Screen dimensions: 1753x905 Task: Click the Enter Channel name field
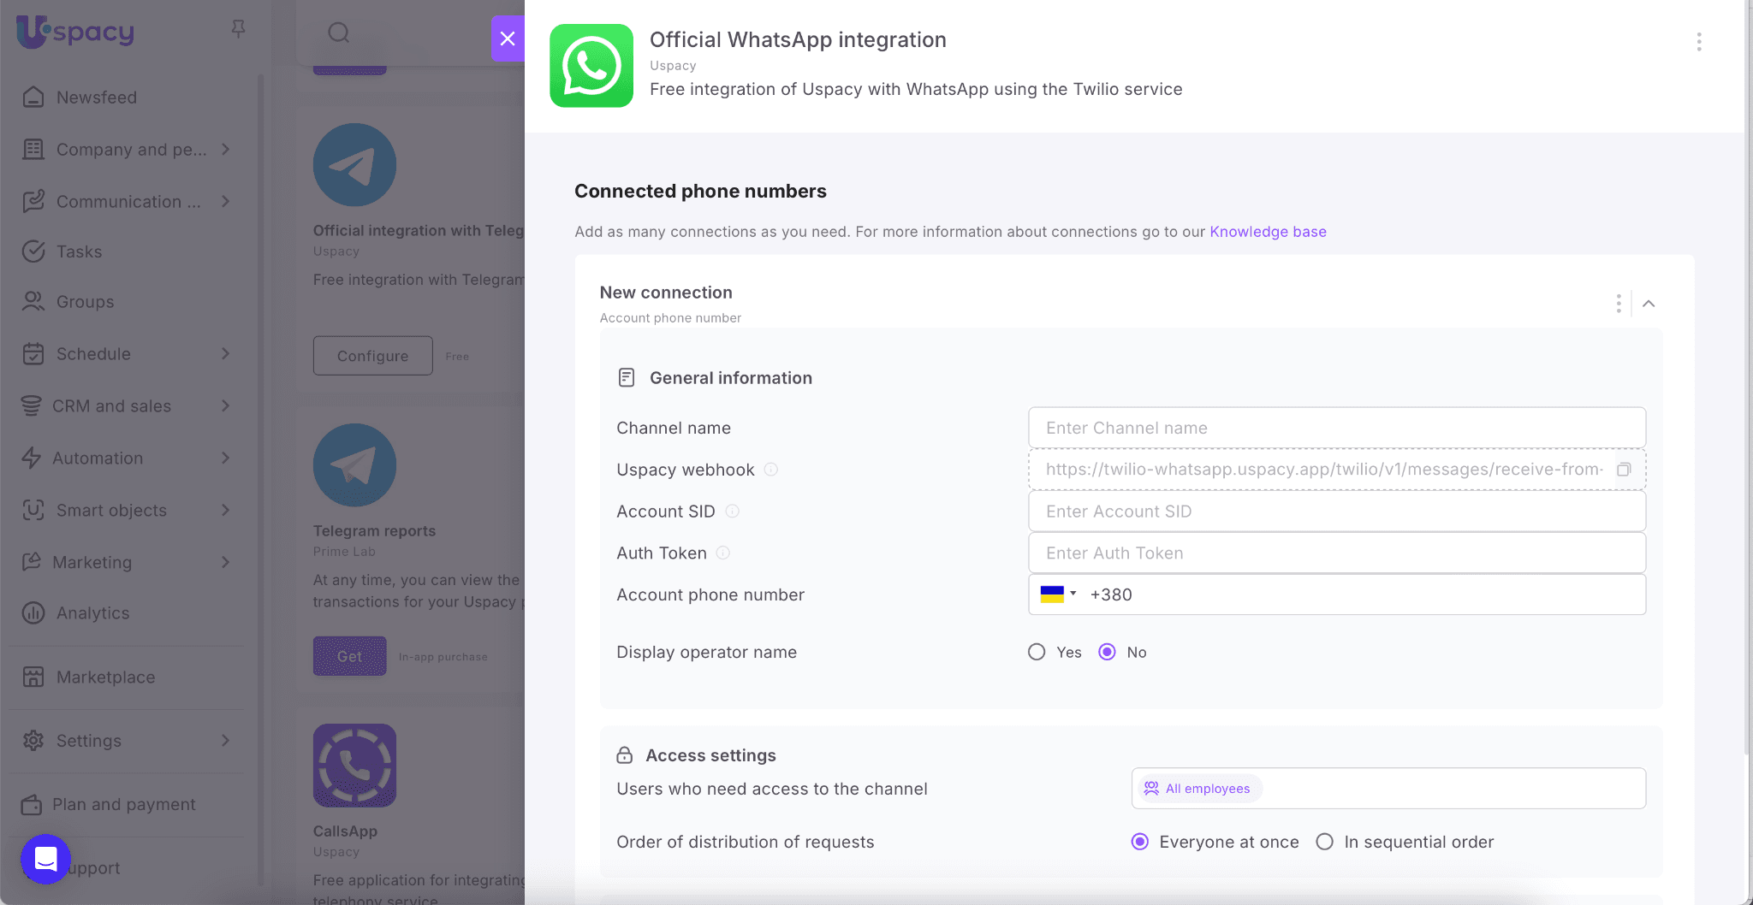[1336, 428]
